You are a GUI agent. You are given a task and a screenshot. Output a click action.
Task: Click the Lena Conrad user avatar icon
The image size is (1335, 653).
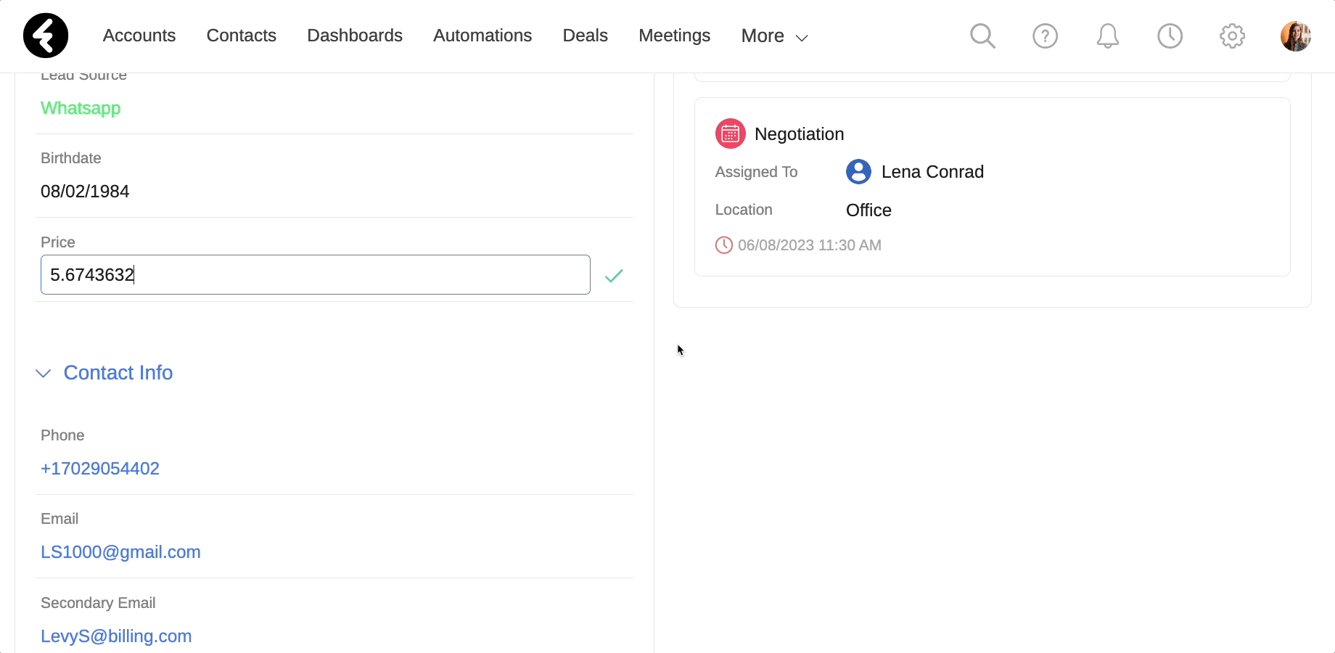[x=858, y=172]
